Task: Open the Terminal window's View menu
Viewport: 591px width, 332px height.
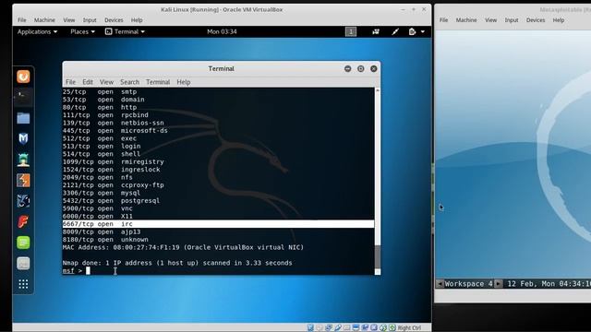Action: tap(106, 82)
